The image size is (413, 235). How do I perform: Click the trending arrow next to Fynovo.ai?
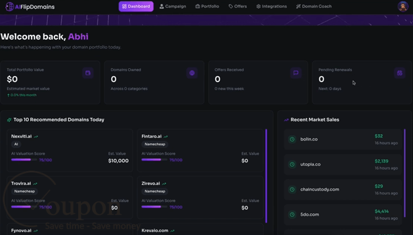pos(36,231)
